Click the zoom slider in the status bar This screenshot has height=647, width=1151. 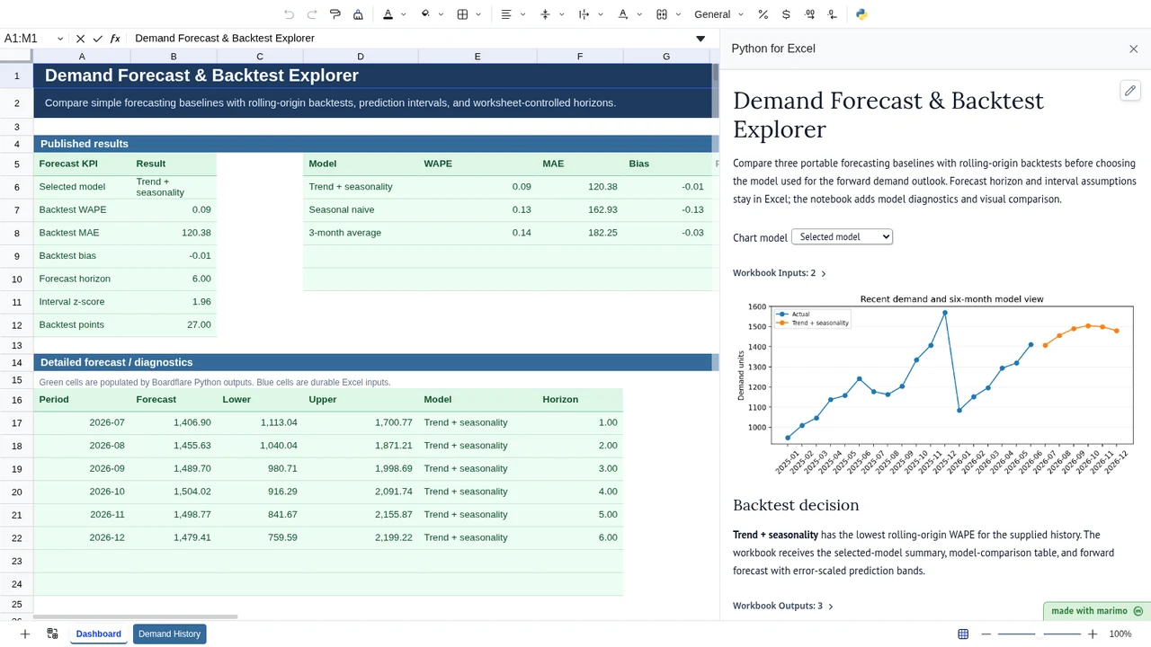[x=1039, y=634]
